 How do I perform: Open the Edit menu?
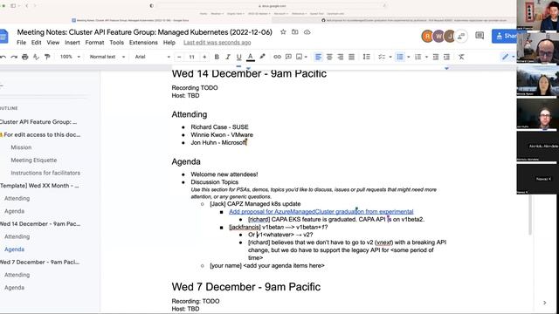[36, 43]
